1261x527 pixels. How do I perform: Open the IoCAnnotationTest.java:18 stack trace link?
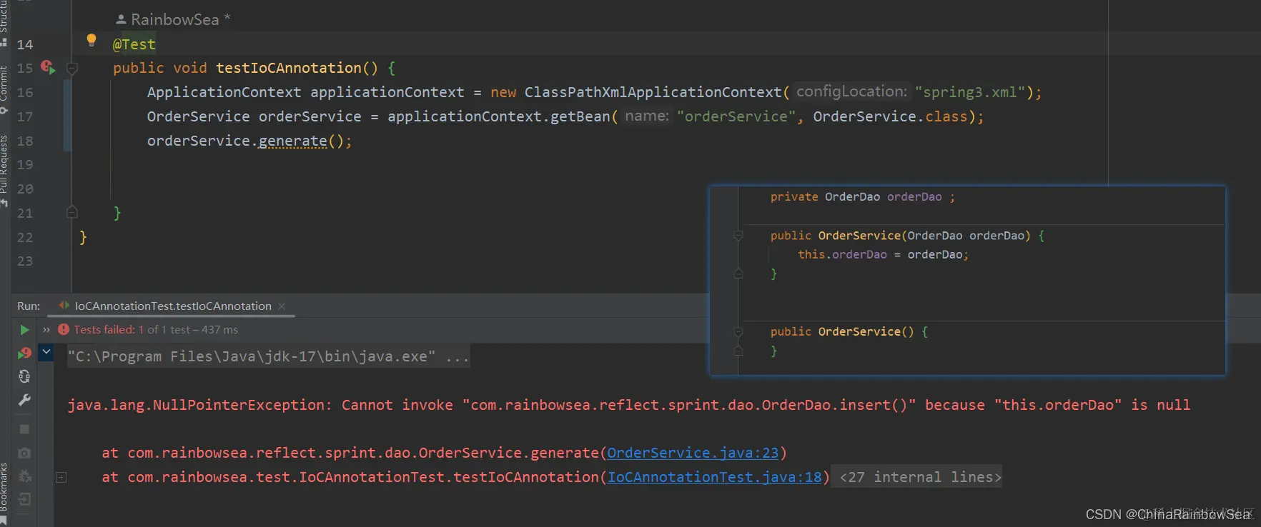[x=715, y=477]
